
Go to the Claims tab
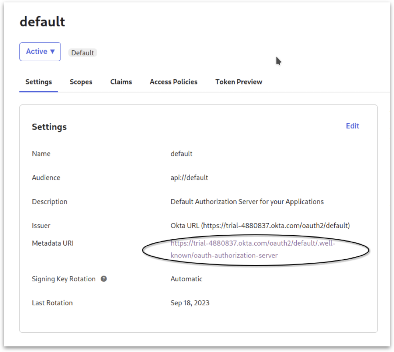pos(121,82)
